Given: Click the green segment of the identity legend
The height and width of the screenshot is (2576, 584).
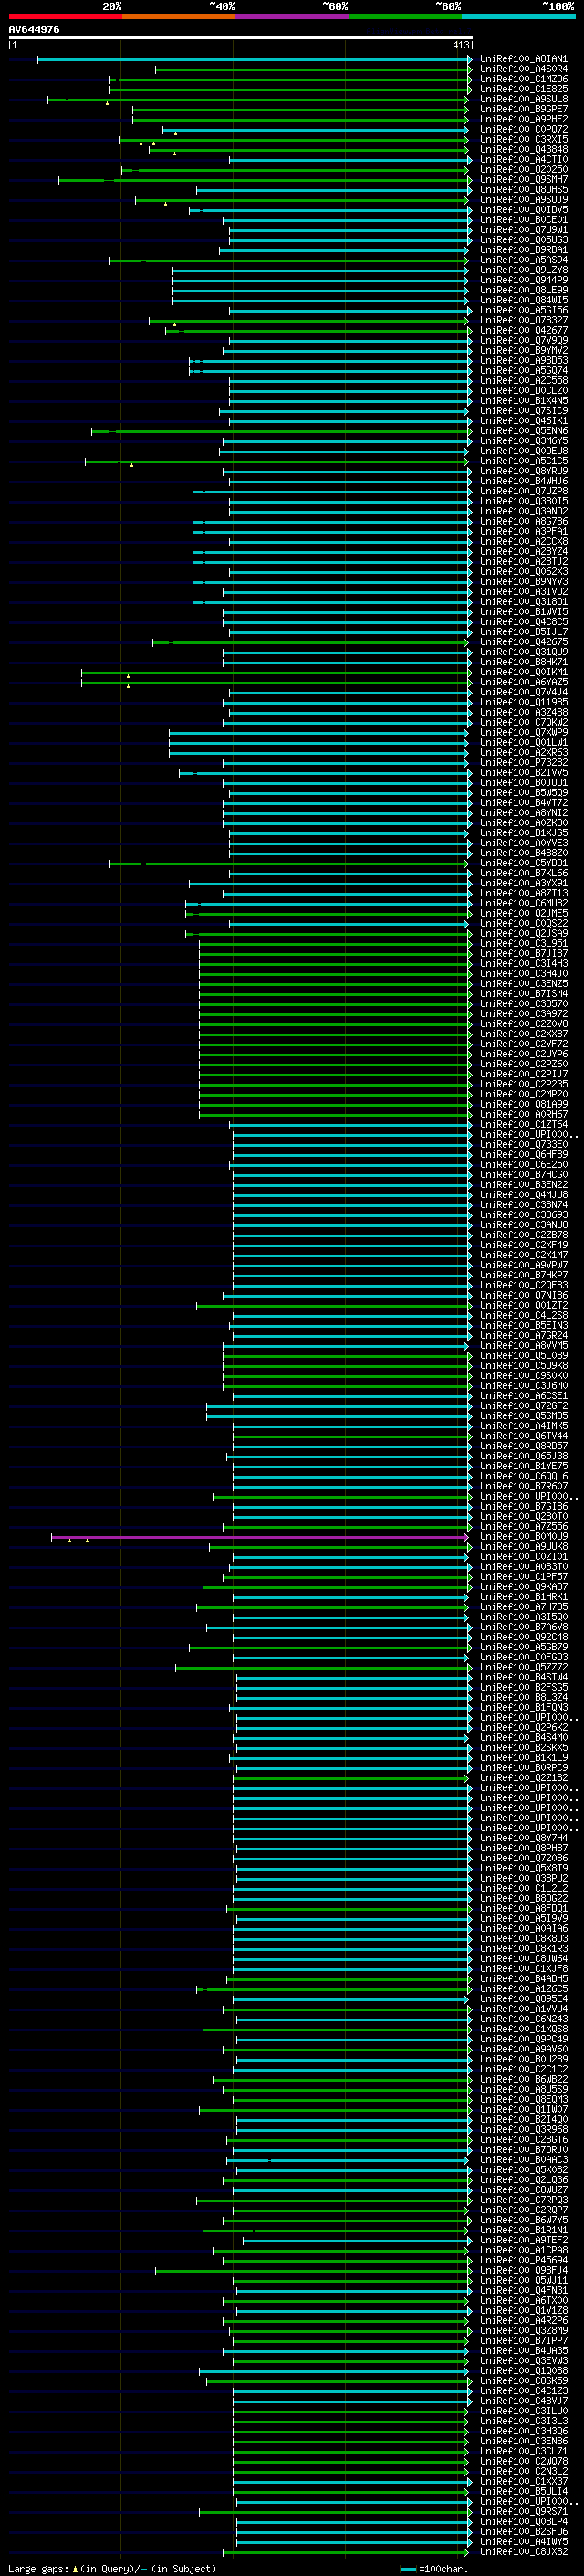Looking at the screenshot, I should click(405, 16).
